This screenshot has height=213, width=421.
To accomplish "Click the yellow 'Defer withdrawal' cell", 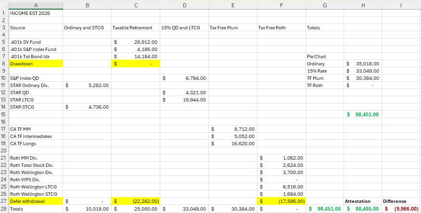I will coord(36,201).
